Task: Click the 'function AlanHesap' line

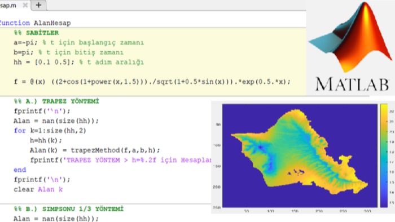Action: [35, 23]
